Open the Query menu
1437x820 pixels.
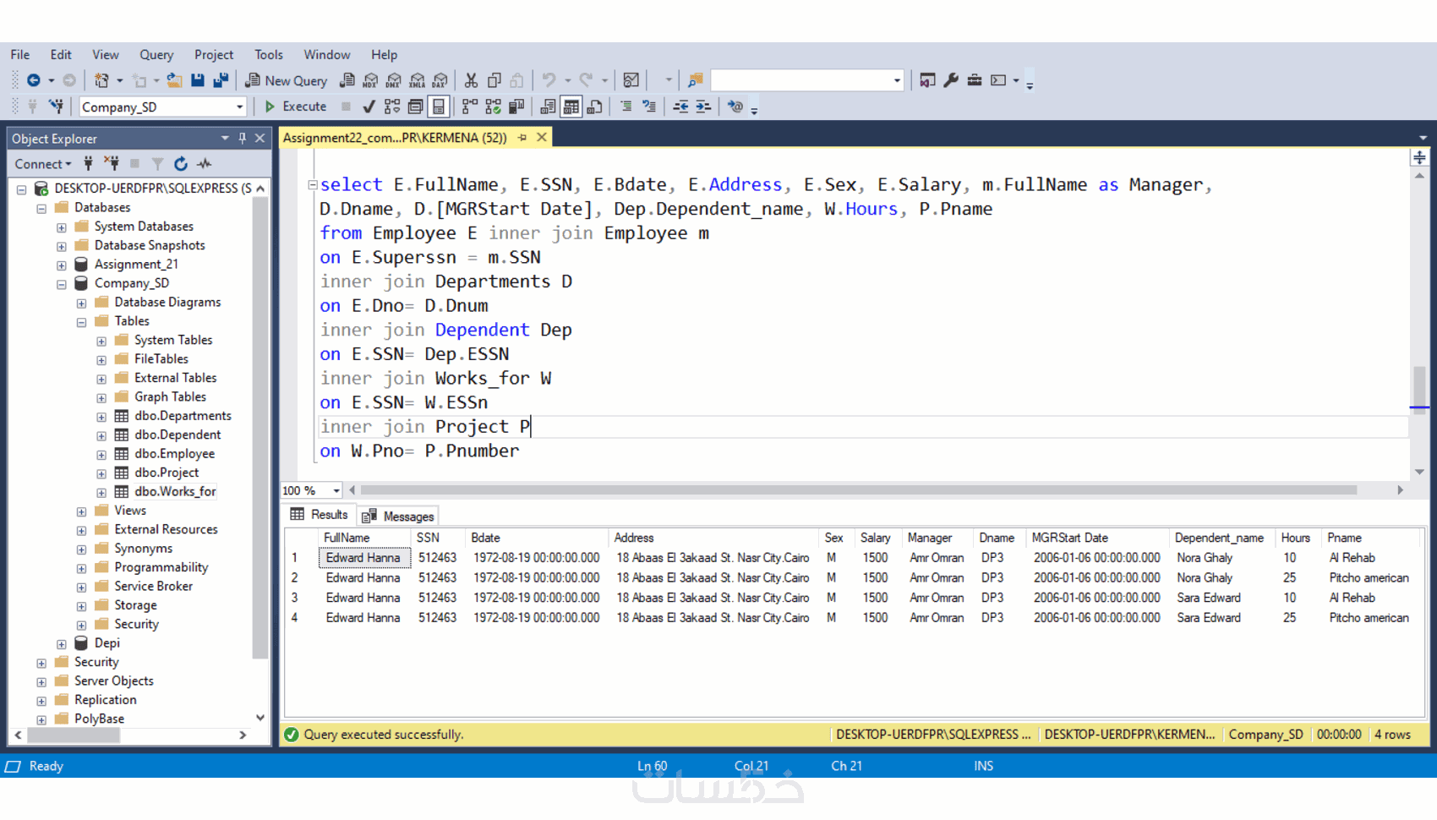pos(156,54)
